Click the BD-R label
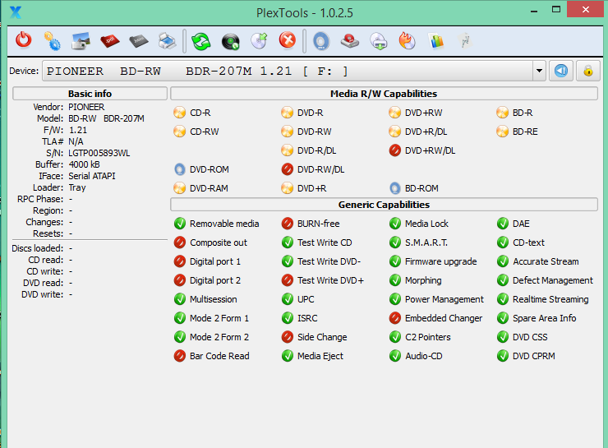 coord(523,113)
